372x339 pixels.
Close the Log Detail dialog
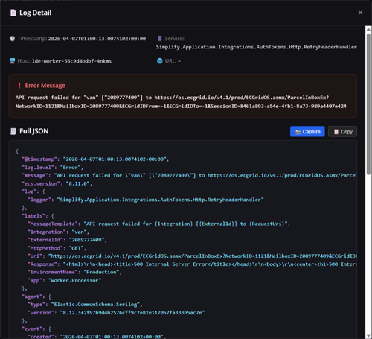(x=360, y=13)
